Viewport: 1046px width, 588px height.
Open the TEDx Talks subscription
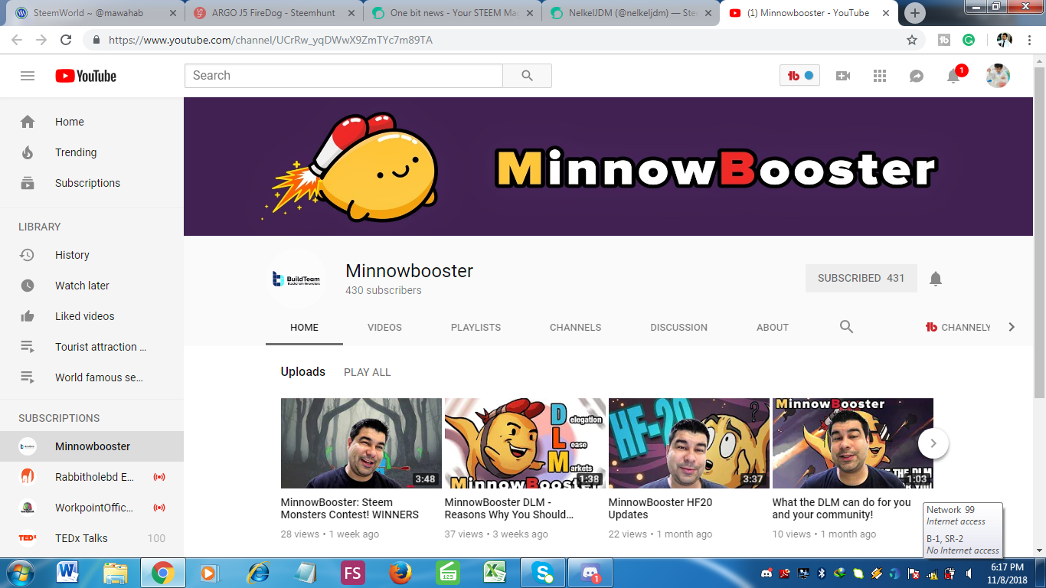[x=92, y=538]
